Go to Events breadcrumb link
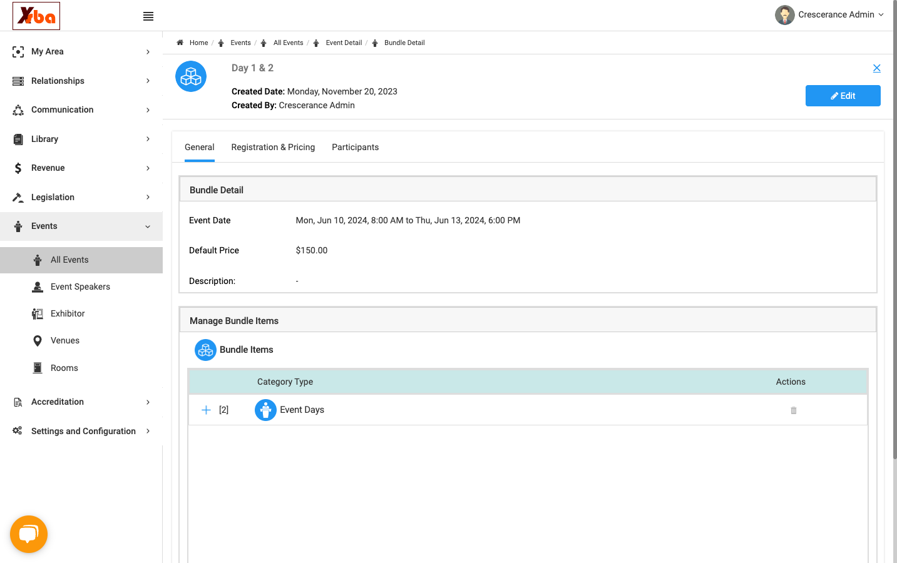Image resolution: width=897 pixels, height=563 pixels. pos(240,43)
